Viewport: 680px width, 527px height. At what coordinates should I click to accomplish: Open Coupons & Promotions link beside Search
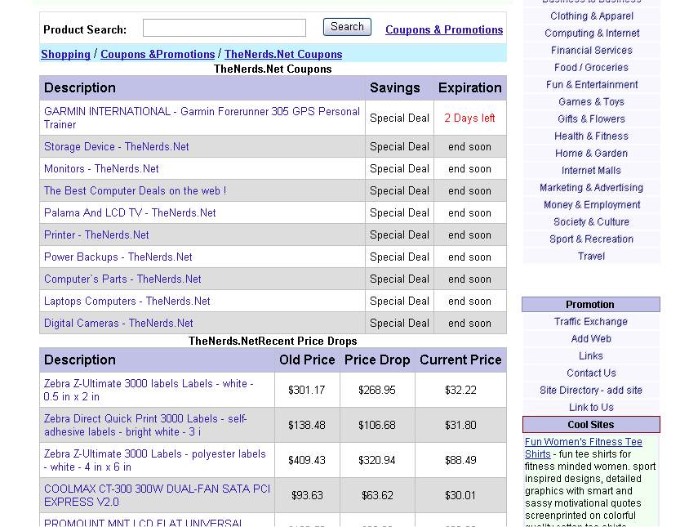point(444,30)
